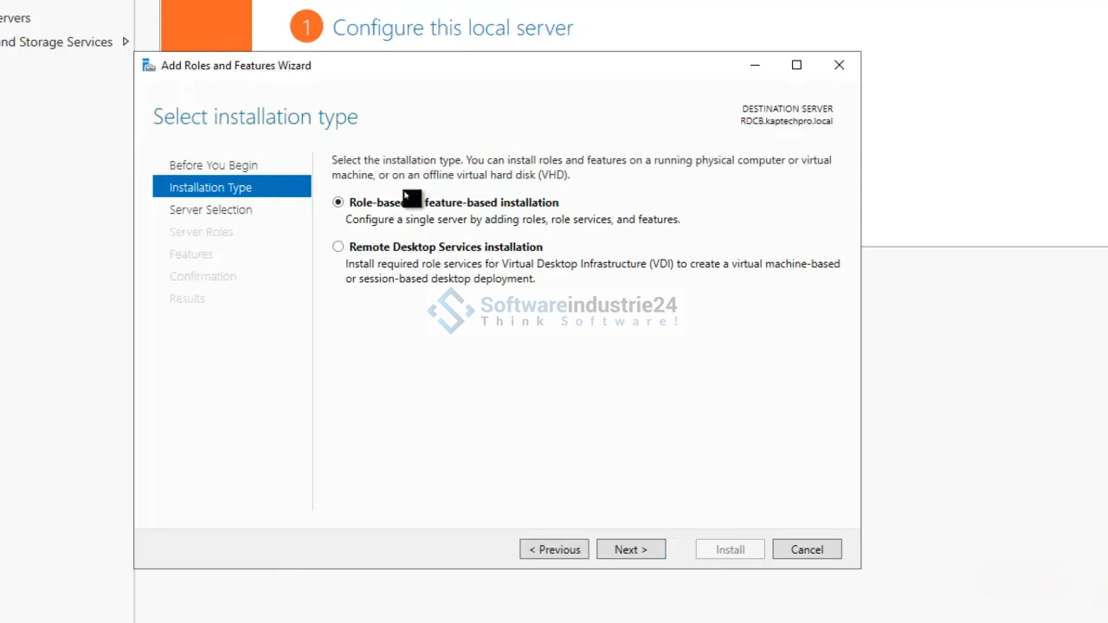Close the Add Roles and Features Wizard
1108x623 pixels.
[839, 66]
